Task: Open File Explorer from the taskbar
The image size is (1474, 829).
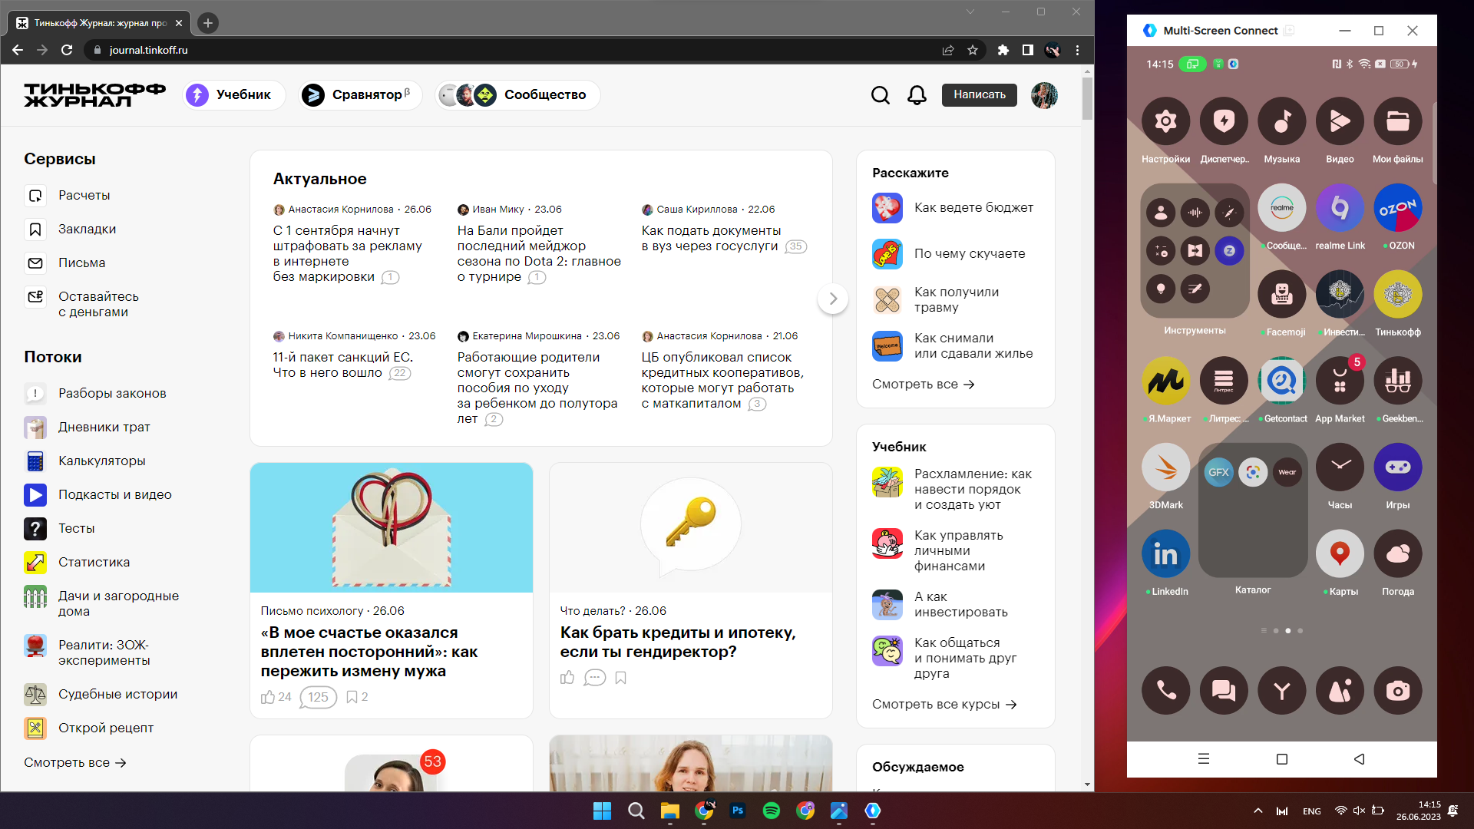Action: [670, 811]
